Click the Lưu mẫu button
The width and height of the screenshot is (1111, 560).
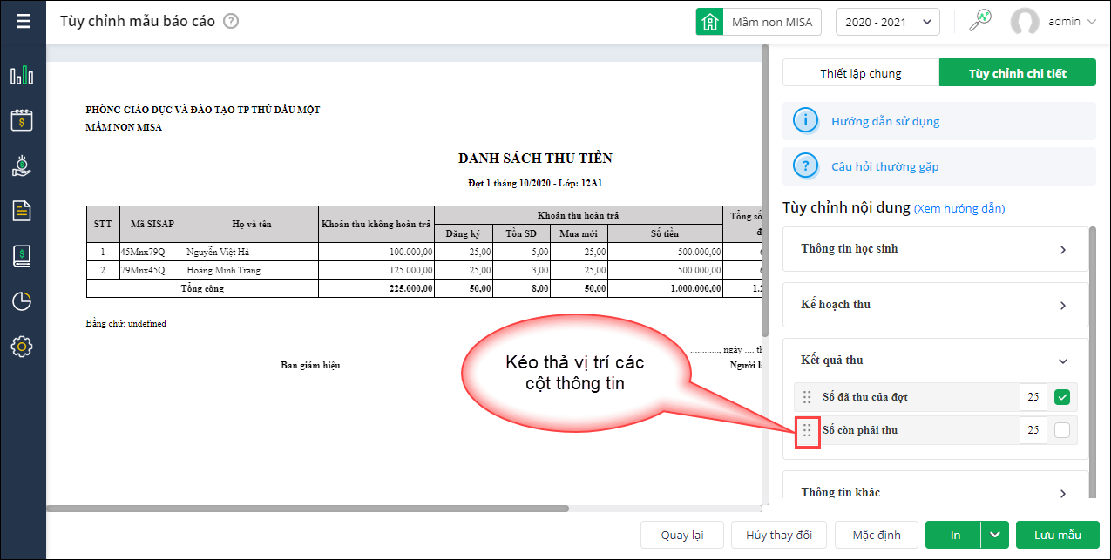(x=1058, y=535)
